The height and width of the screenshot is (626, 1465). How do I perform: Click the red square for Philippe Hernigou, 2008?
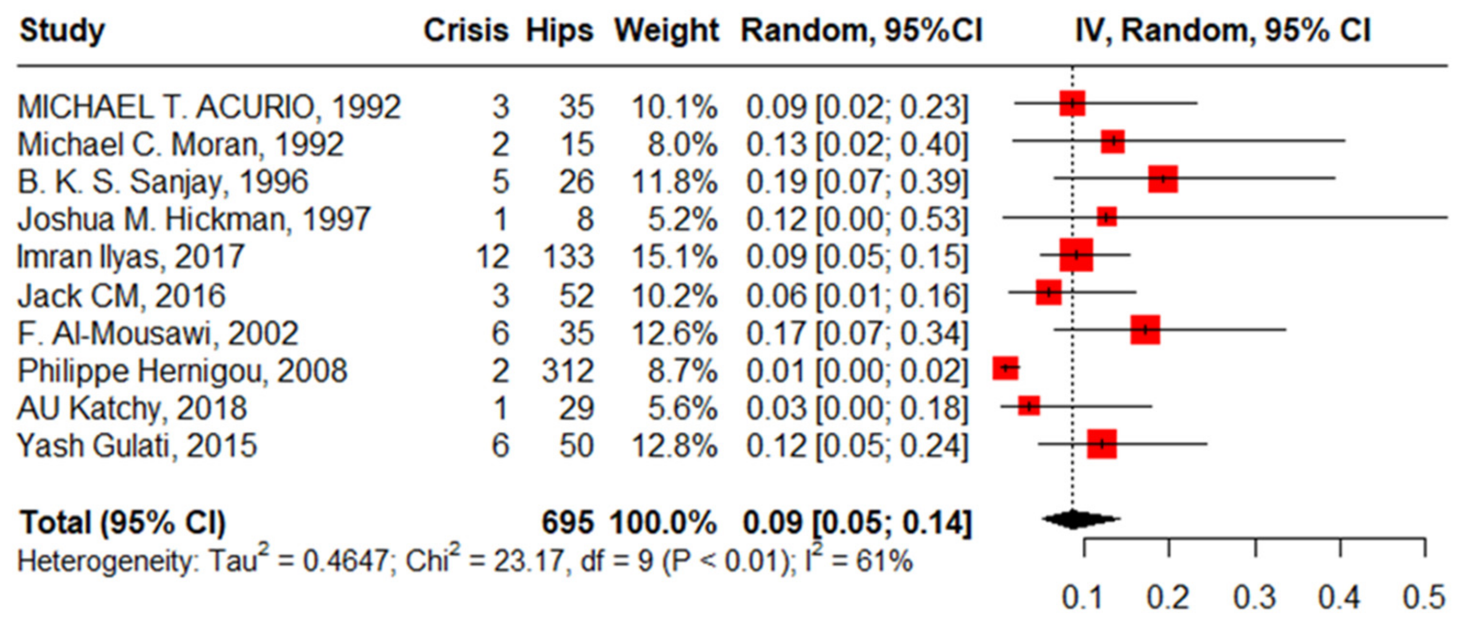[1006, 368]
